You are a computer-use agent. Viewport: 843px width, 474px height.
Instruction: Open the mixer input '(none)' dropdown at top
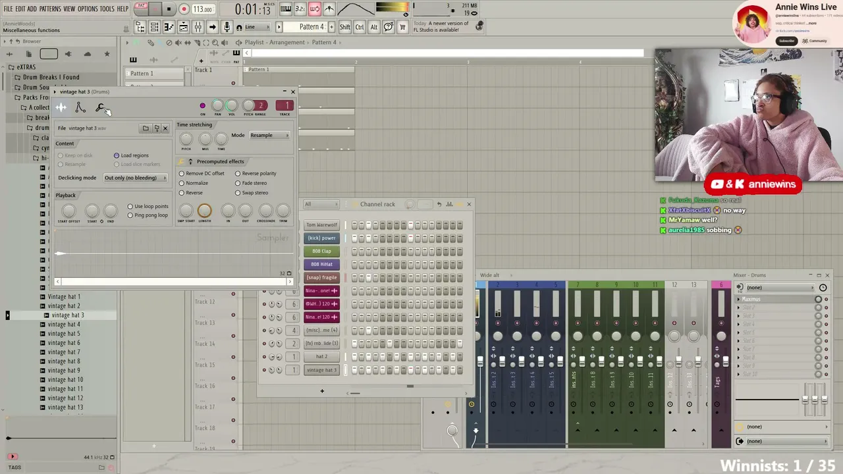click(780, 288)
